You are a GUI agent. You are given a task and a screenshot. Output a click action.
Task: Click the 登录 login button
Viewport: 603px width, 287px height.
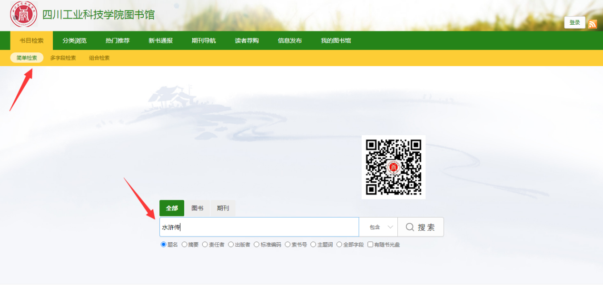(x=574, y=23)
